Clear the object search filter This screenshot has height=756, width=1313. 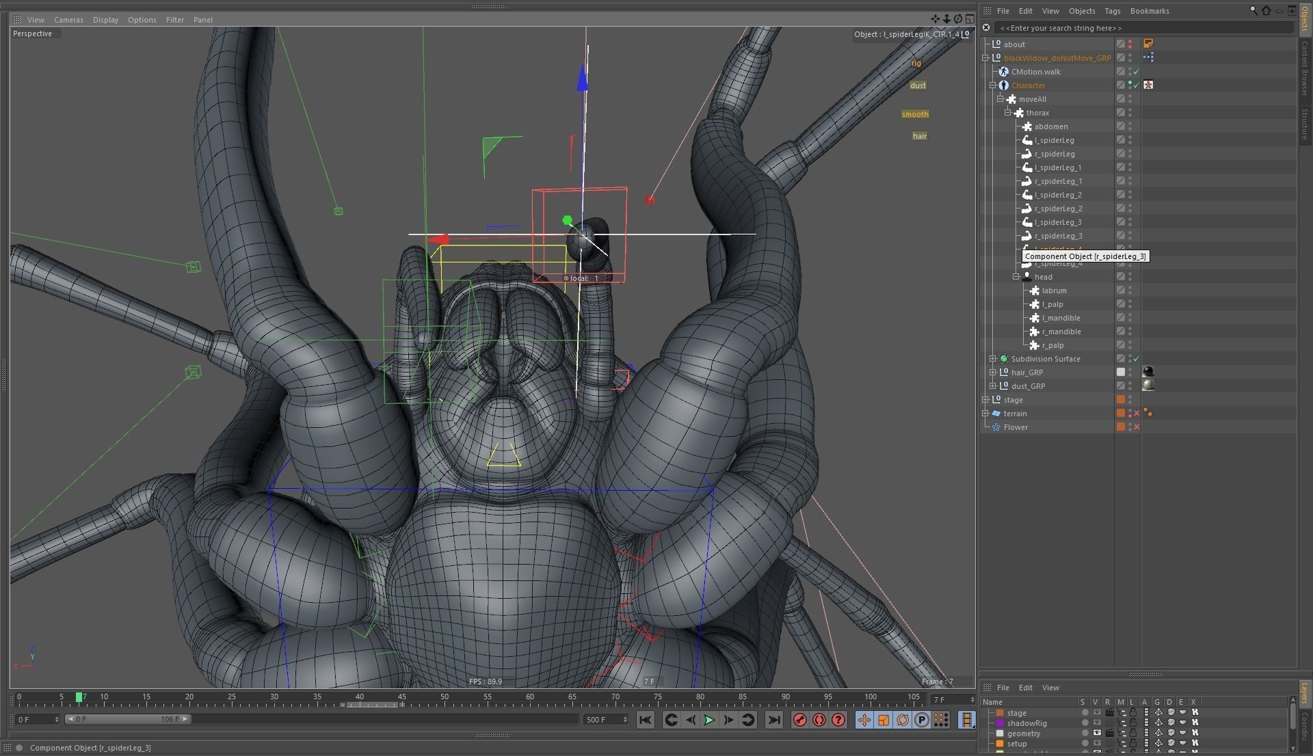click(x=986, y=28)
